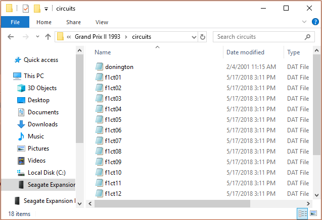Open the Customize Quick Access Toolbar dropdown
Image resolution: width=322 pixels, height=220 pixels.
[45, 9]
